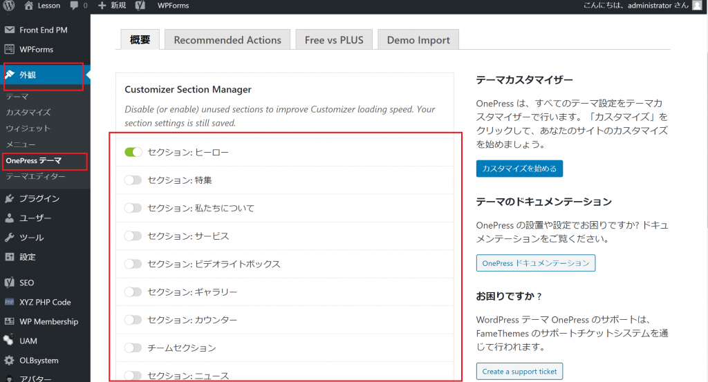This screenshot has width=708, height=382.
Task: Click the XYZ PHP Code icon
Action: pos(10,302)
